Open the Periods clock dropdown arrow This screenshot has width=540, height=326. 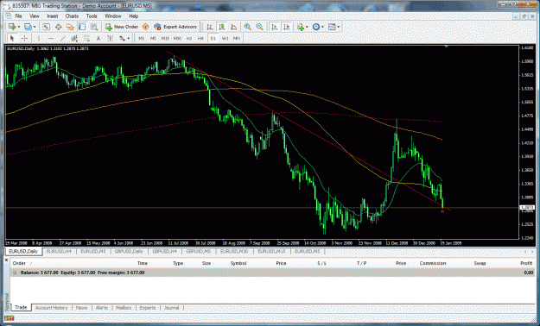click(322, 27)
